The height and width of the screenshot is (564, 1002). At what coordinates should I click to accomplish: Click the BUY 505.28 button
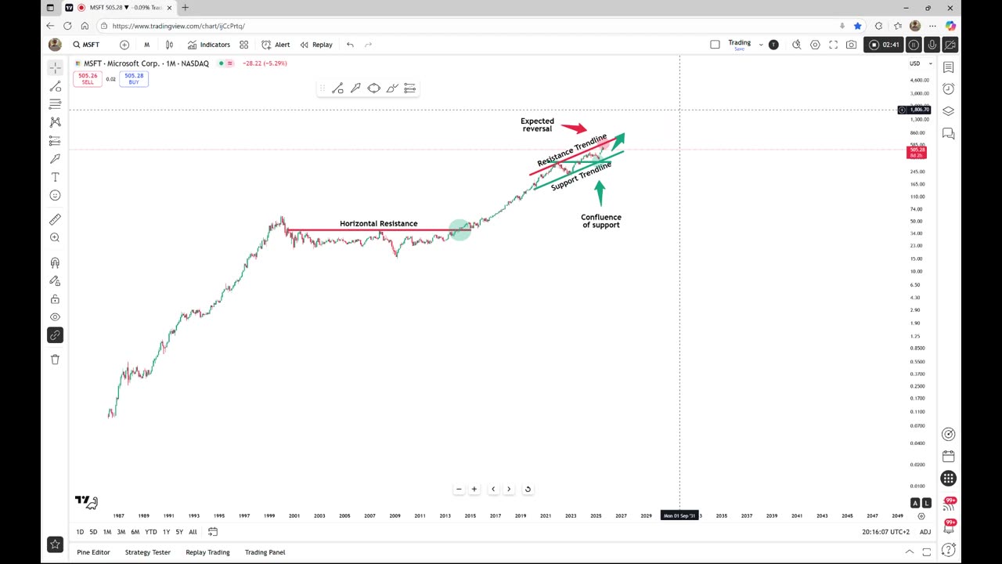click(134, 78)
